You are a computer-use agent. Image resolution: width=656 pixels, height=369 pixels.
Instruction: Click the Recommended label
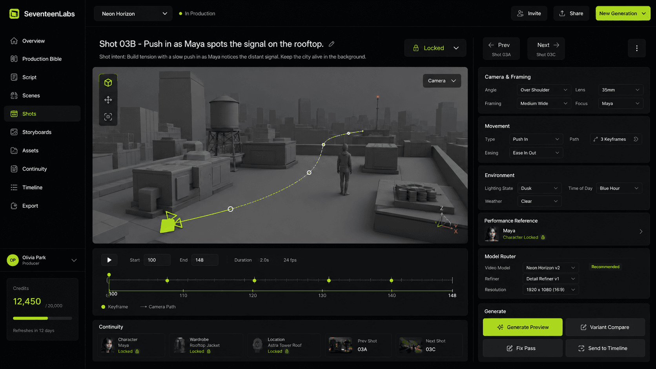pyautogui.click(x=605, y=267)
